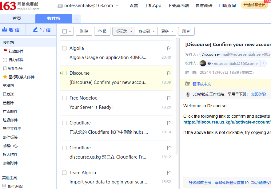
Task: Click the mail list vertical scrollbar
Action: [177, 96]
